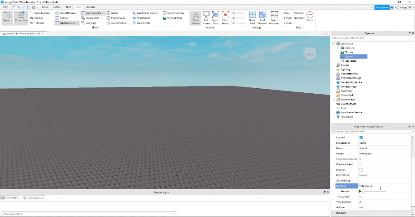Click Switch Windows

274,18
